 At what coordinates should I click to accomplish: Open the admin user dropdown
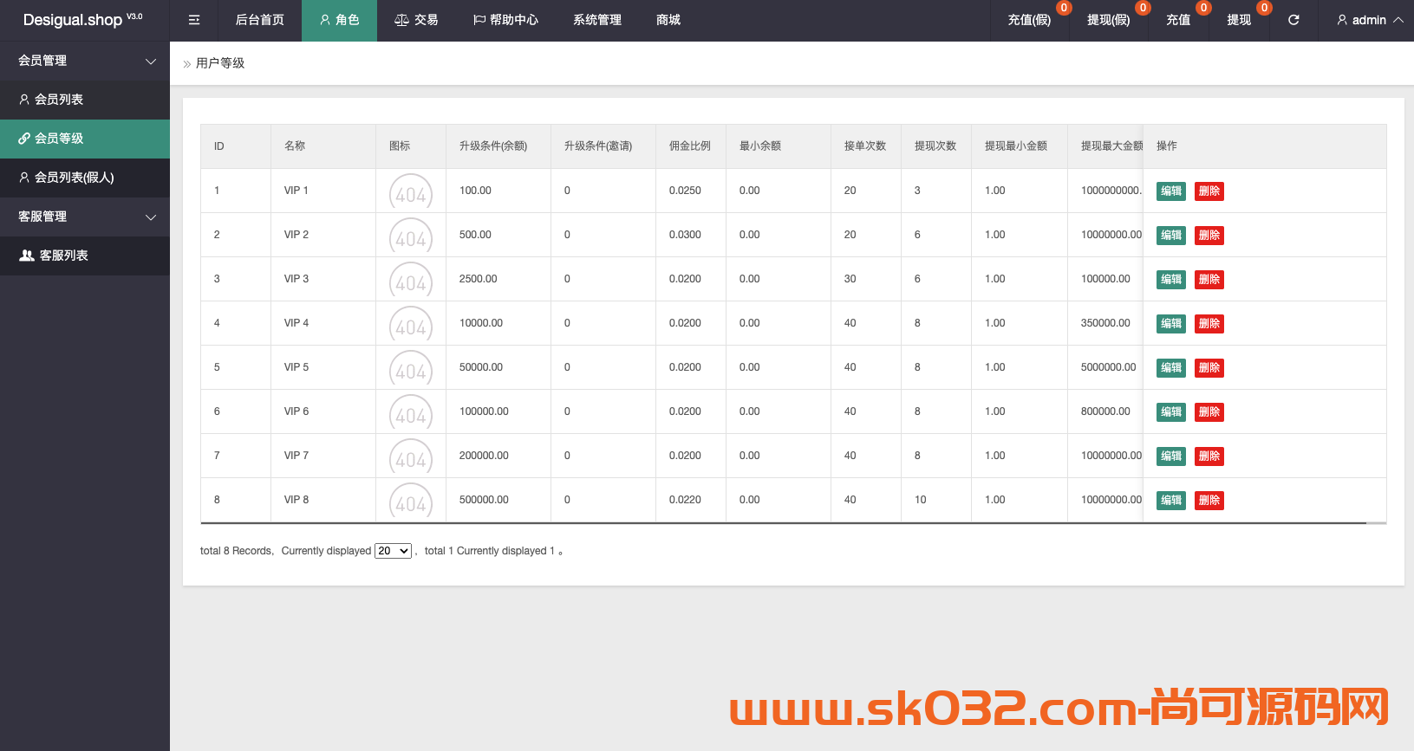1370,20
